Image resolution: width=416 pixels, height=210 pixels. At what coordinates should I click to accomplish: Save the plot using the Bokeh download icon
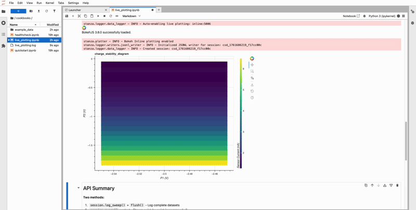pyautogui.click(x=252, y=85)
